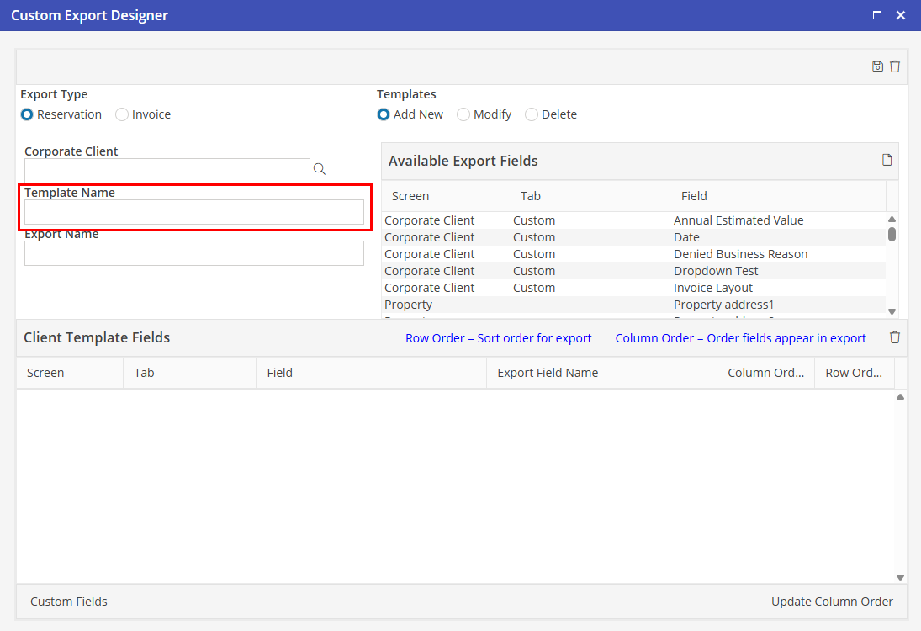Select the Invoice export type

(123, 114)
